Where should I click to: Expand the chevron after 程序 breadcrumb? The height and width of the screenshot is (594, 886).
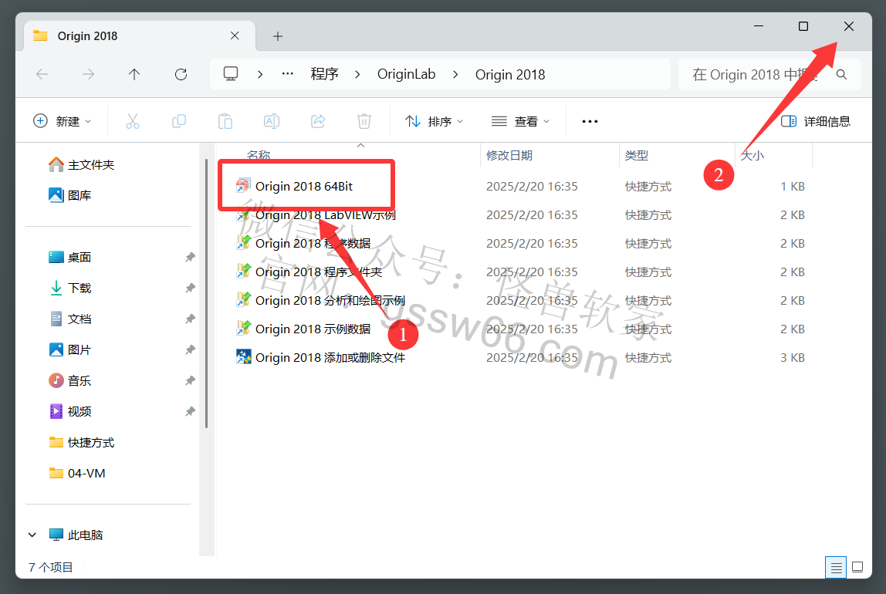357,75
